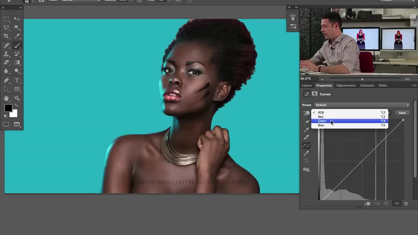Select the Path Selection arrow tool
This screenshot has height=235, width=418.
click(6, 89)
